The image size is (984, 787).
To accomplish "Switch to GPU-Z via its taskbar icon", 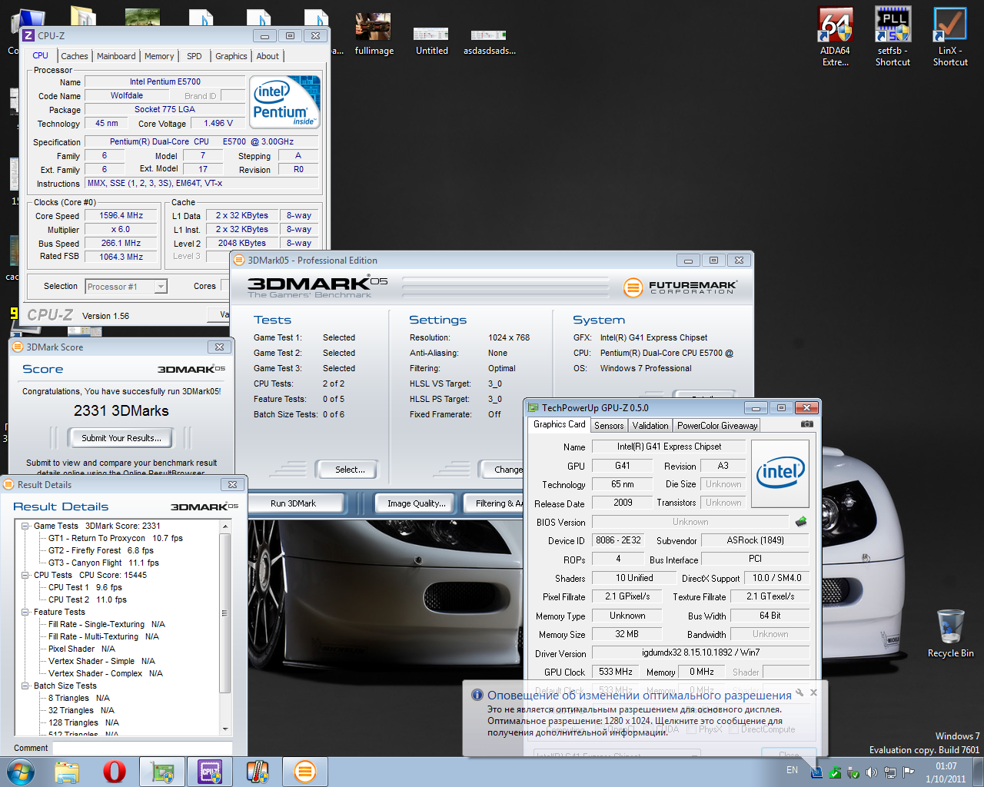I will point(162,772).
